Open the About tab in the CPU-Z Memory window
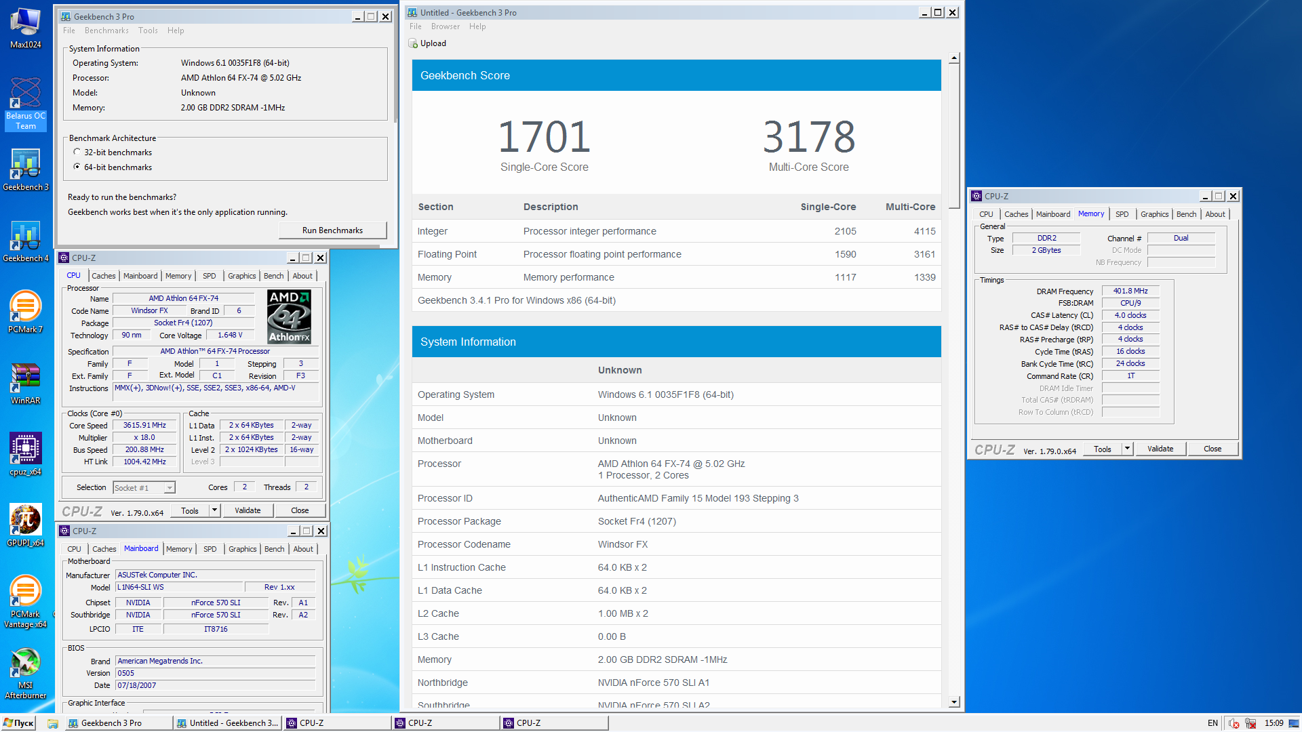 (1215, 214)
